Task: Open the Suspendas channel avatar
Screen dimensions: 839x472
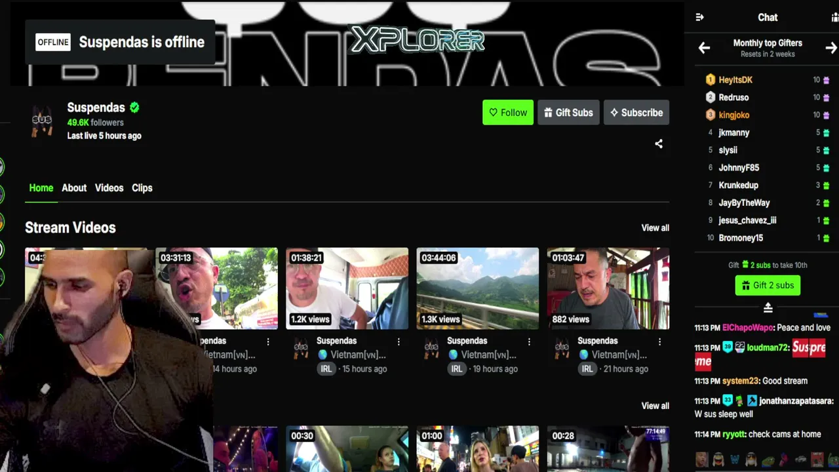Action: pyautogui.click(x=42, y=121)
